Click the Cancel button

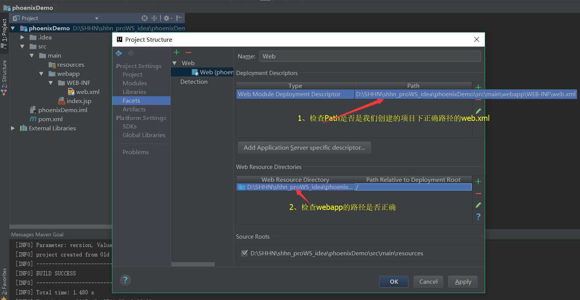428,281
